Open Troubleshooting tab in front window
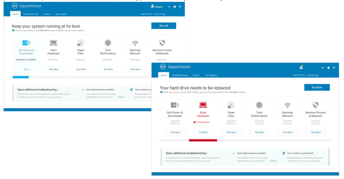The image size is (344, 179). (180, 75)
